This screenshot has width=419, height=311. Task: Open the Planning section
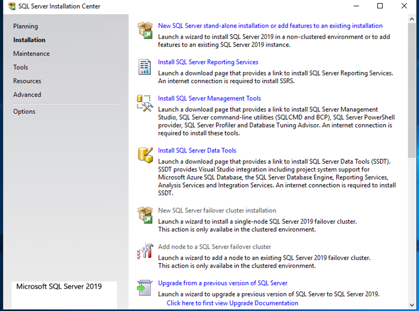click(x=26, y=26)
